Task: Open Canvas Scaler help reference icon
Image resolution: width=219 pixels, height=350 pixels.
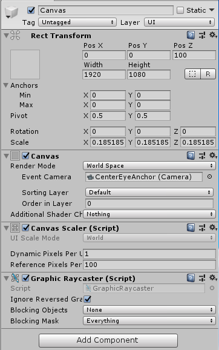Action: tap(191, 228)
